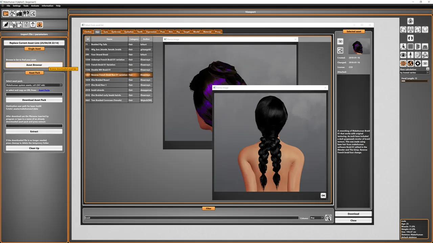Open the Floor calculation dropdown
This screenshot has width=433, height=243.
pyautogui.click(x=414, y=73)
